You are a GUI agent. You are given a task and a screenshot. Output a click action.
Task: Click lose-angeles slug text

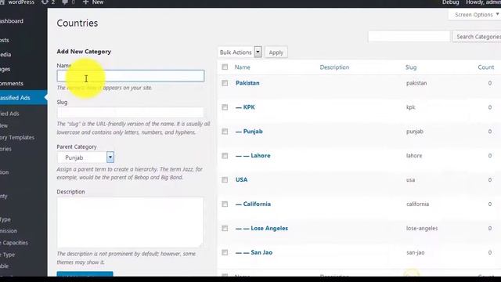(422, 228)
